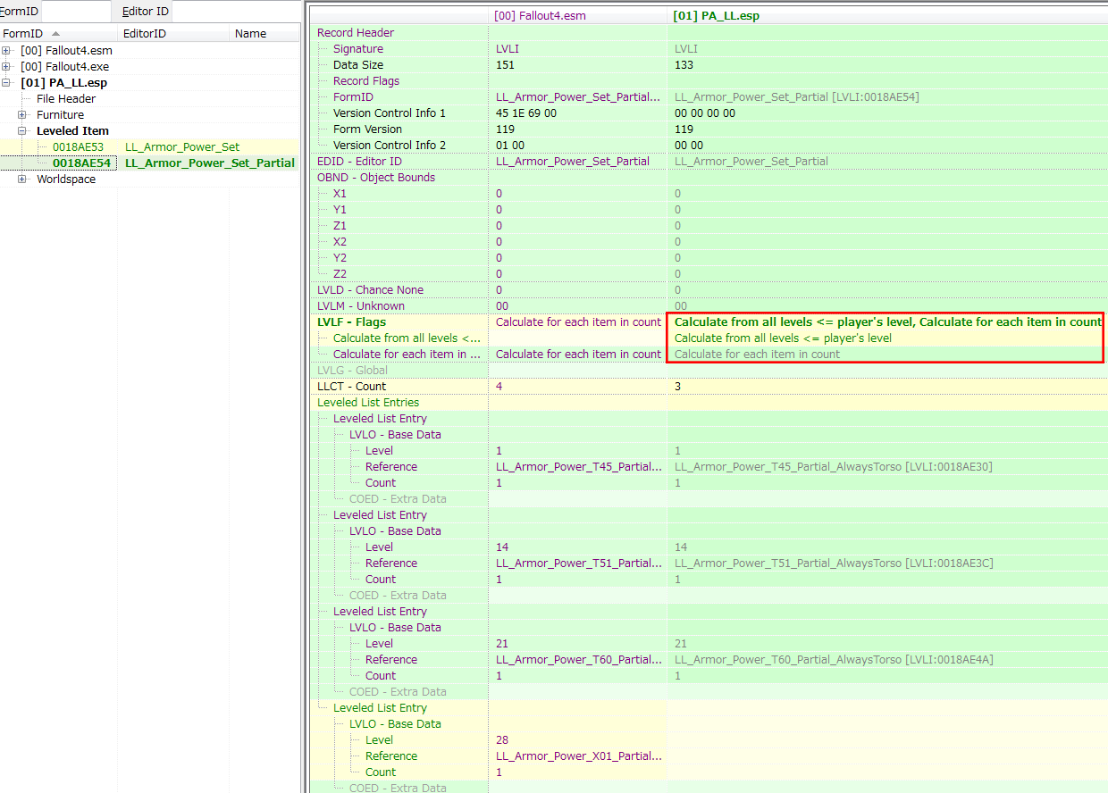Click Version Control Info 1 value 45 1E 69 00
The image size is (1108, 793).
pyautogui.click(x=526, y=113)
